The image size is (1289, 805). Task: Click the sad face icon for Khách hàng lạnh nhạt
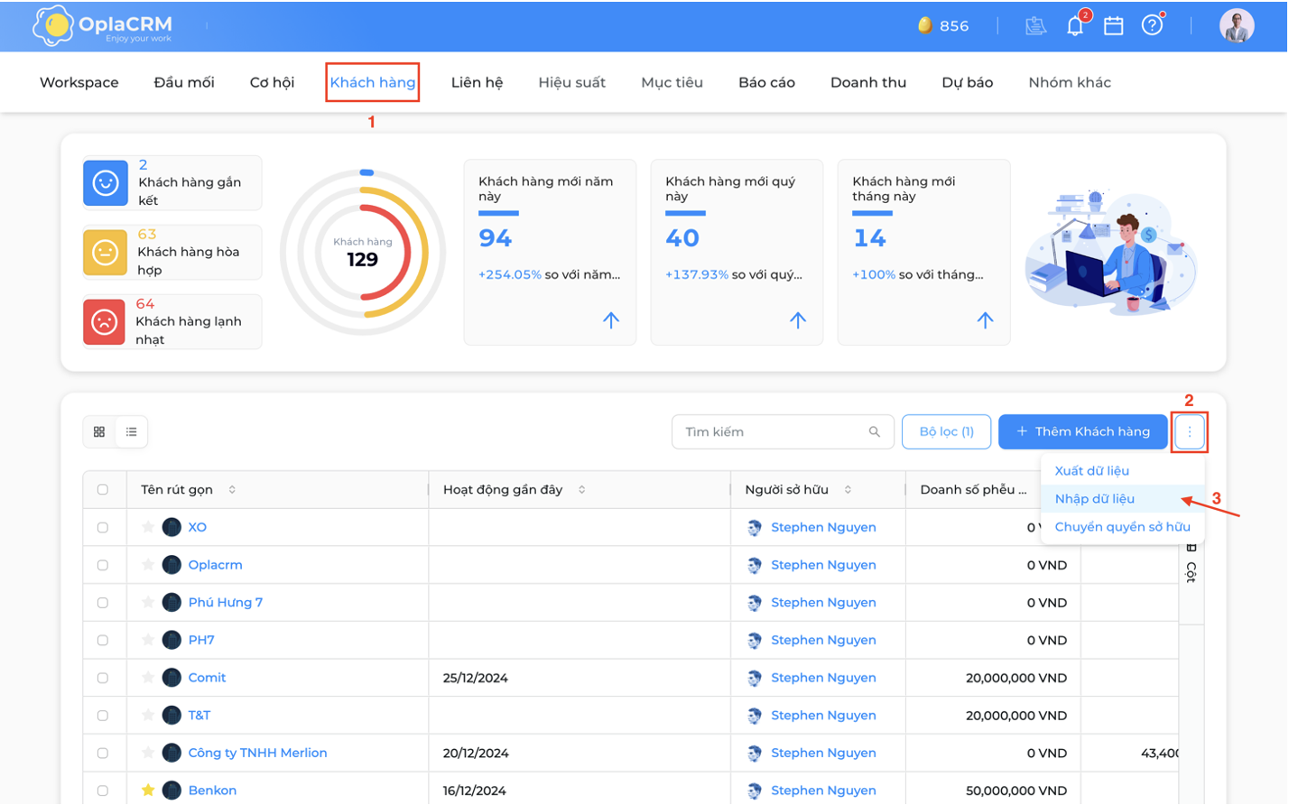(105, 321)
